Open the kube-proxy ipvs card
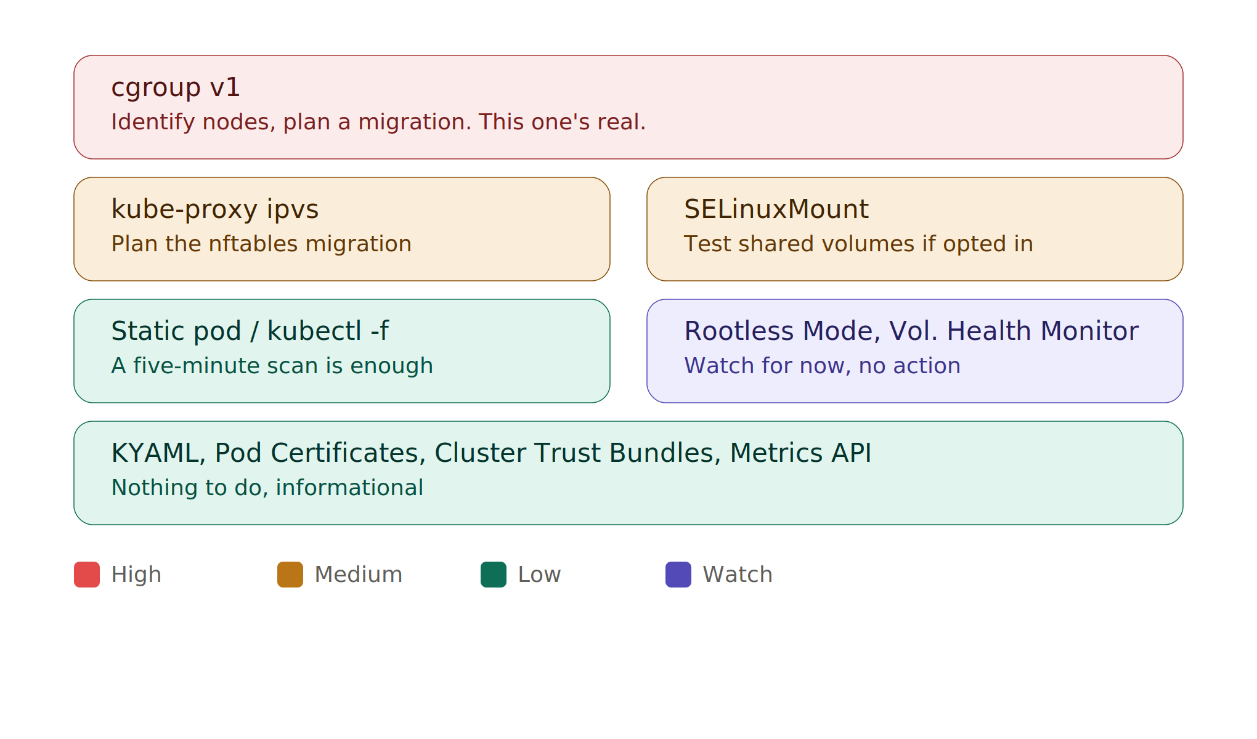This screenshot has height=739, width=1257. [342, 229]
